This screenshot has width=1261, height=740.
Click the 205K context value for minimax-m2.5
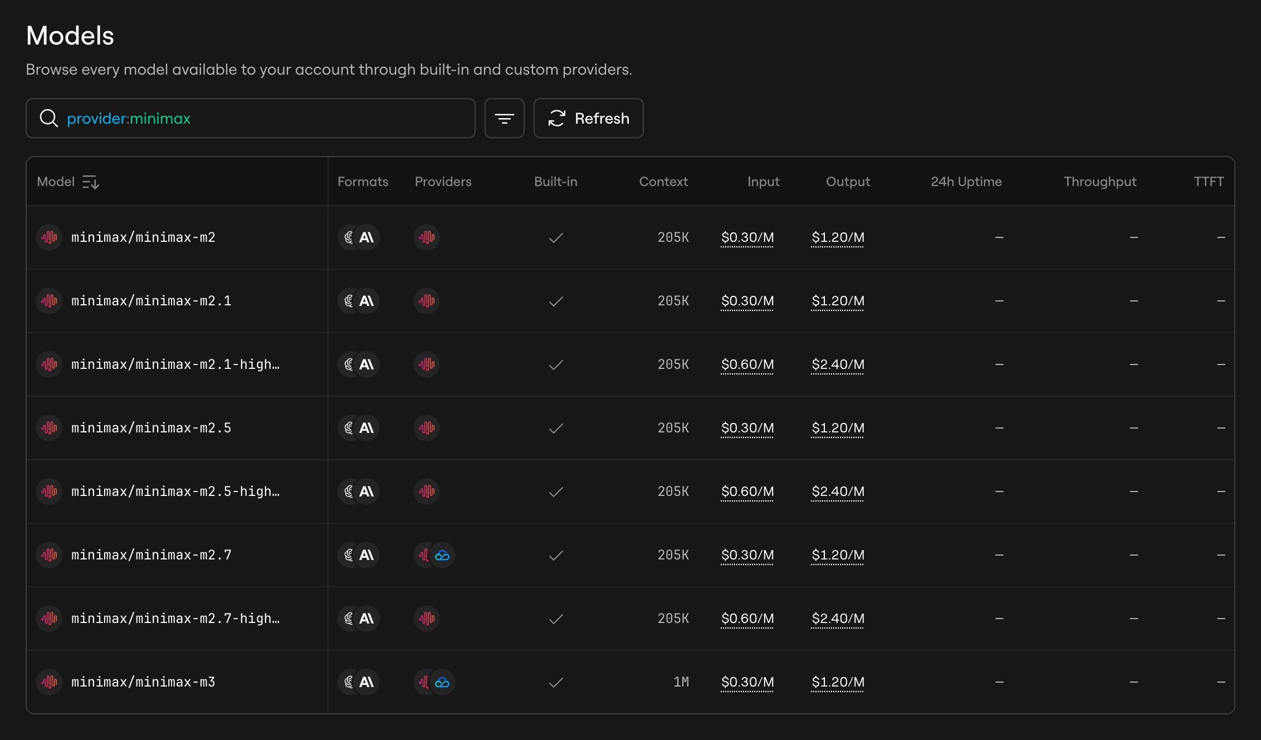(673, 428)
